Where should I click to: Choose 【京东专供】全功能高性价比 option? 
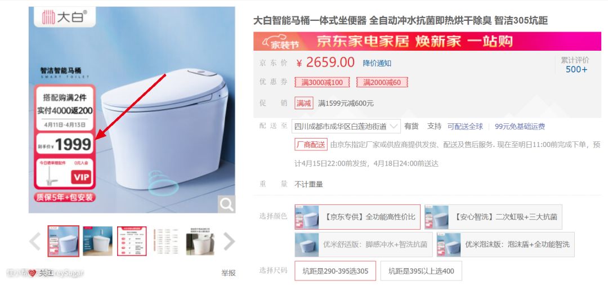pos(357,217)
